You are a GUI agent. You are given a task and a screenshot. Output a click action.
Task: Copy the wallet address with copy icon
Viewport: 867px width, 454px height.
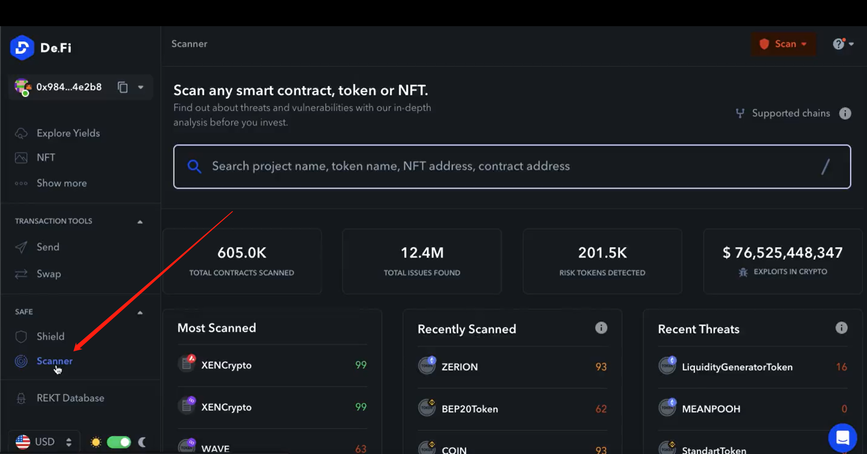122,87
